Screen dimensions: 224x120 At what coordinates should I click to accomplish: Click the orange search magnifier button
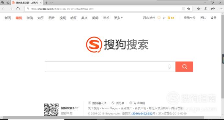tap(184, 67)
